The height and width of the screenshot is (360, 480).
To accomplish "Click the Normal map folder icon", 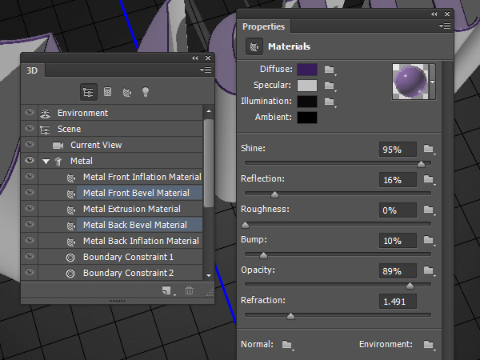I will coord(287,345).
